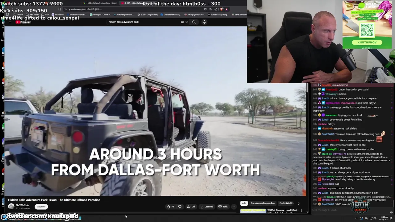Open Viking Syttende Mai bookmark

pos(194,14)
